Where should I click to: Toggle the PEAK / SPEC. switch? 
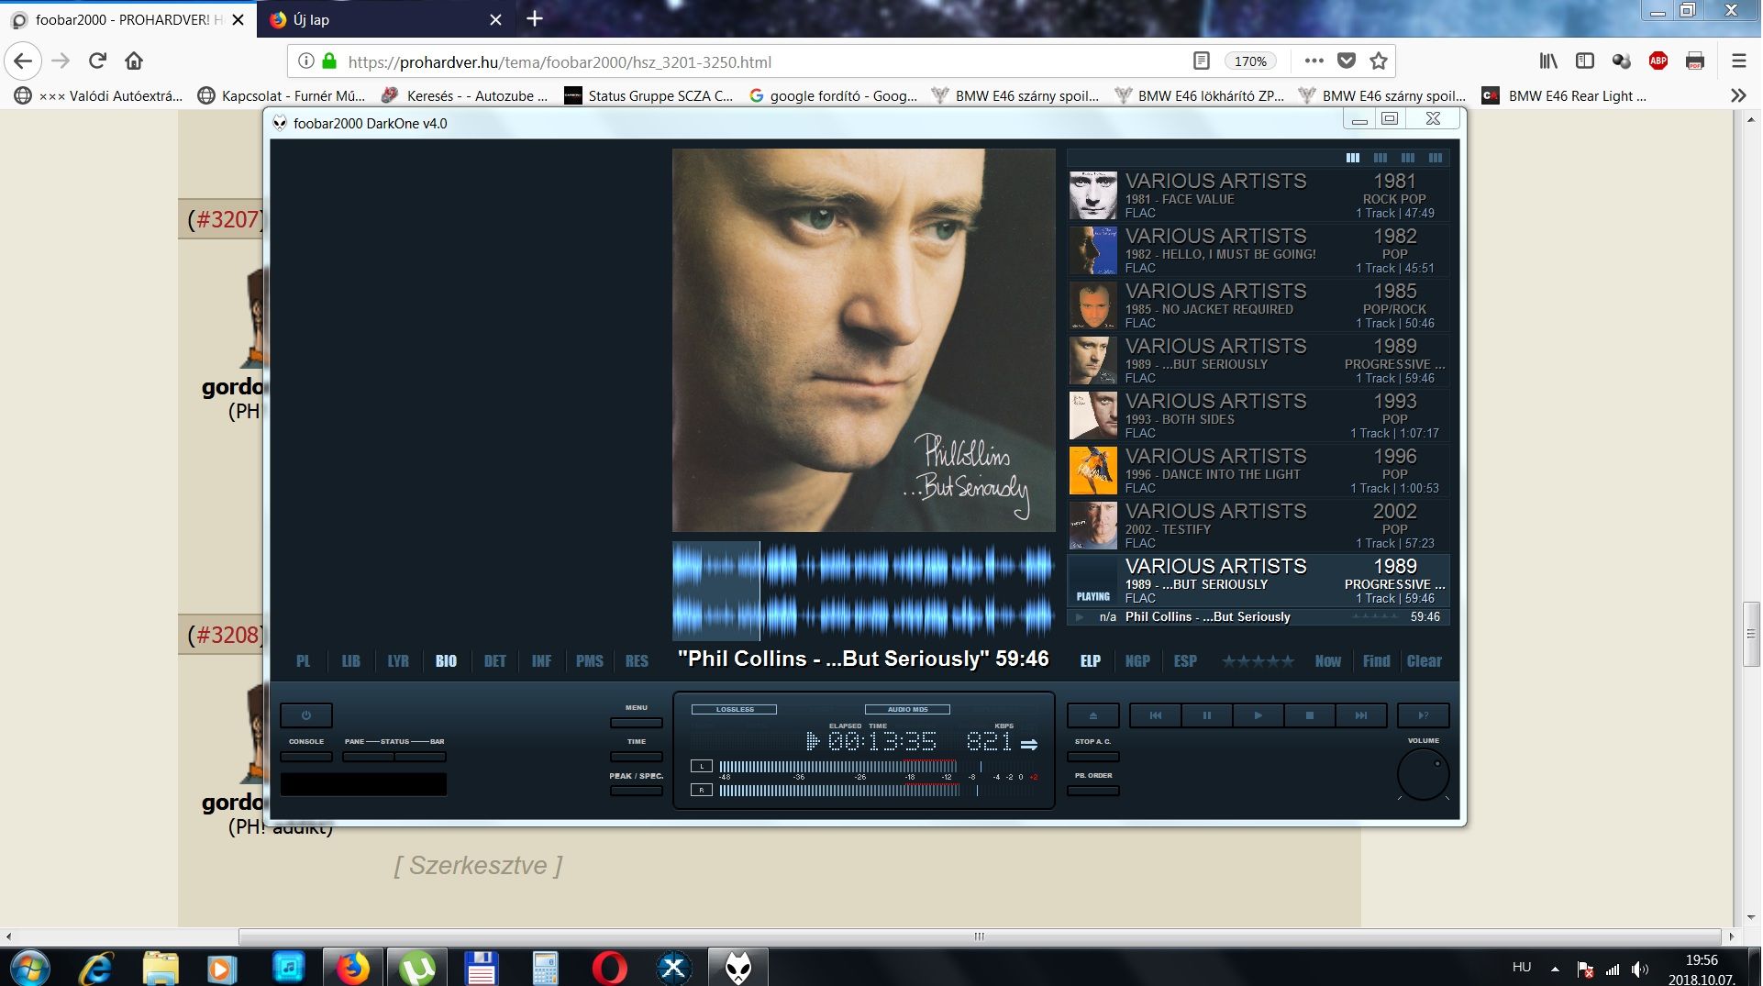(x=637, y=792)
